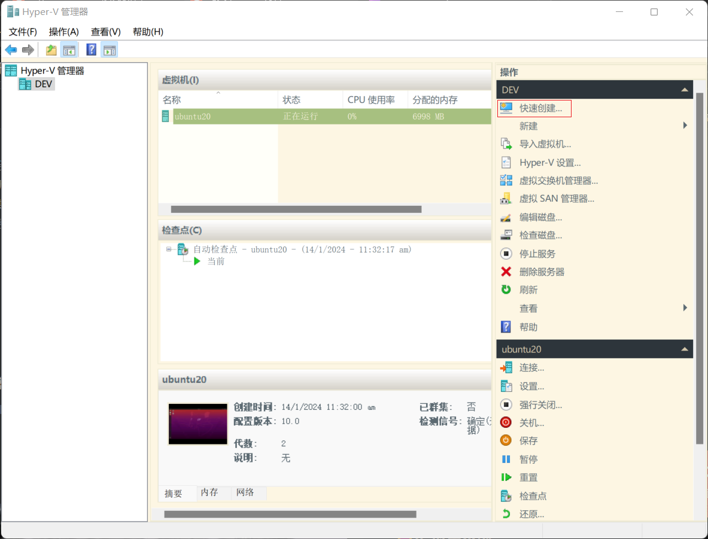This screenshot has height=539, width=708.
Task: Open 虚拟交换机管理器... action
Action: [x=558, y=181]
